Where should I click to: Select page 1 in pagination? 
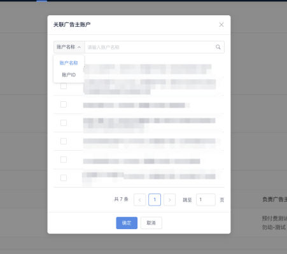155,200
